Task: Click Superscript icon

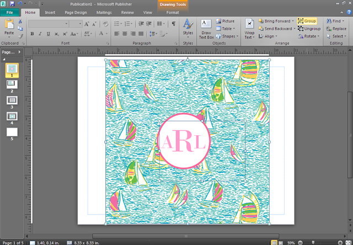Action: pos(65,34)
